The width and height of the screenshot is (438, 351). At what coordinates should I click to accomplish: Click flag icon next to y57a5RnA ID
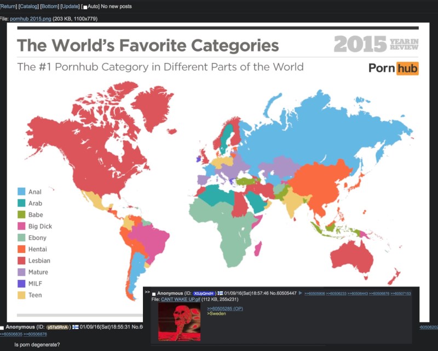click(x=75, y=327)
